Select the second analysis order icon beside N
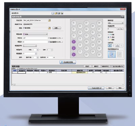The width and height of the screenshot is (135, 126). tap(114, 46)
